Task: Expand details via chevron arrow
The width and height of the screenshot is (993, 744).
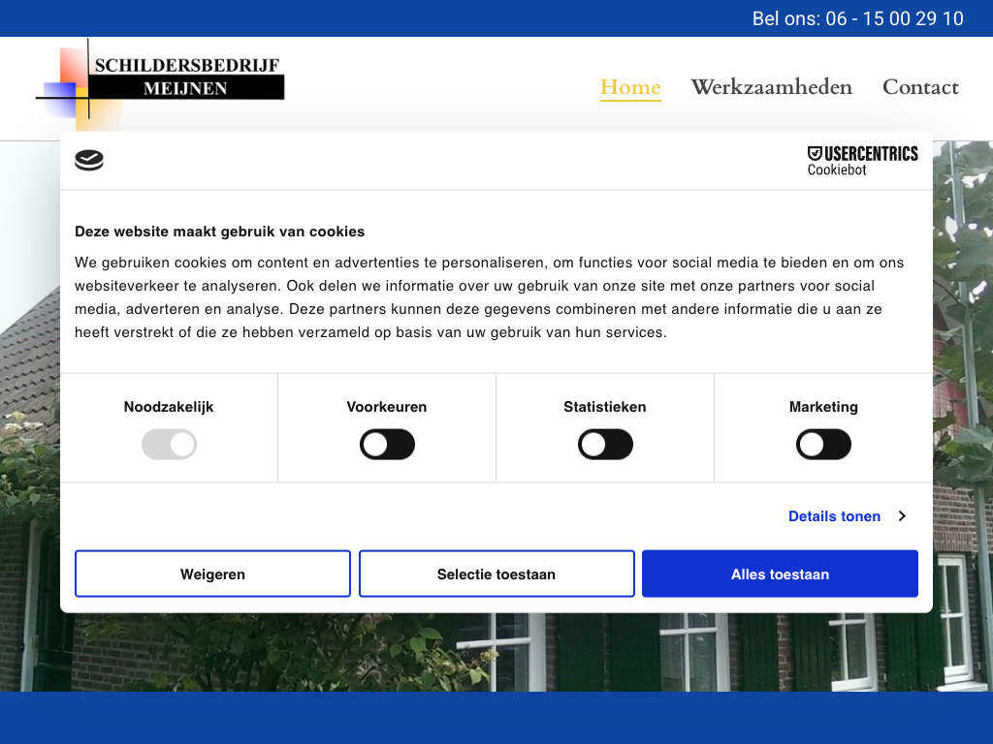Action: point(902,516)
